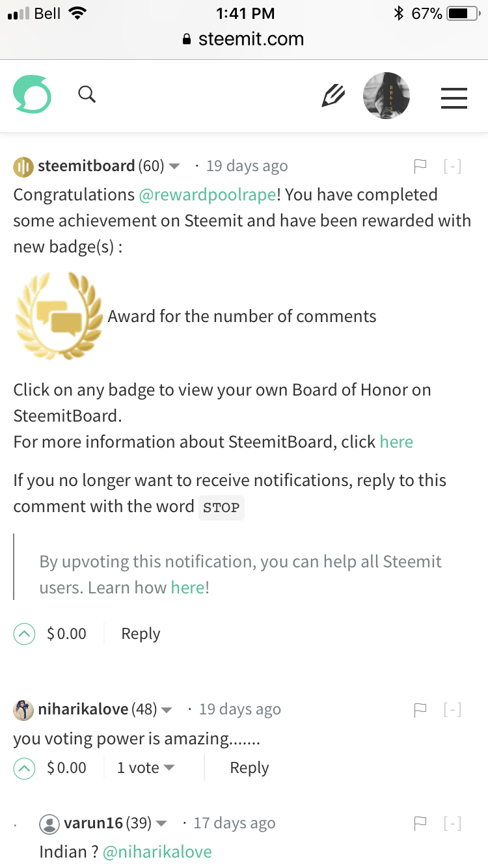The height and width of the screenshot is (868, 488).
Task: Click the comments award badge image
Action: coord(59,316)
